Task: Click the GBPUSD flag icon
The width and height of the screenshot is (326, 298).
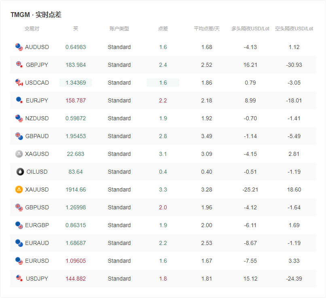Action: coord(19,207)
